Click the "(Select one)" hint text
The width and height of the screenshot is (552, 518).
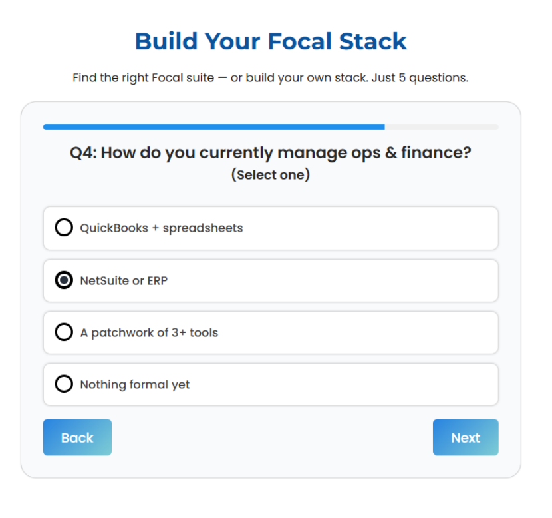coord(271,175)
